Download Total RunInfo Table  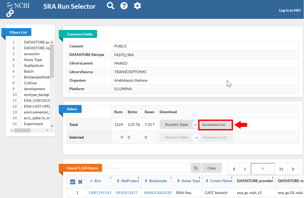pyautogui.click(x=177, y=125)
